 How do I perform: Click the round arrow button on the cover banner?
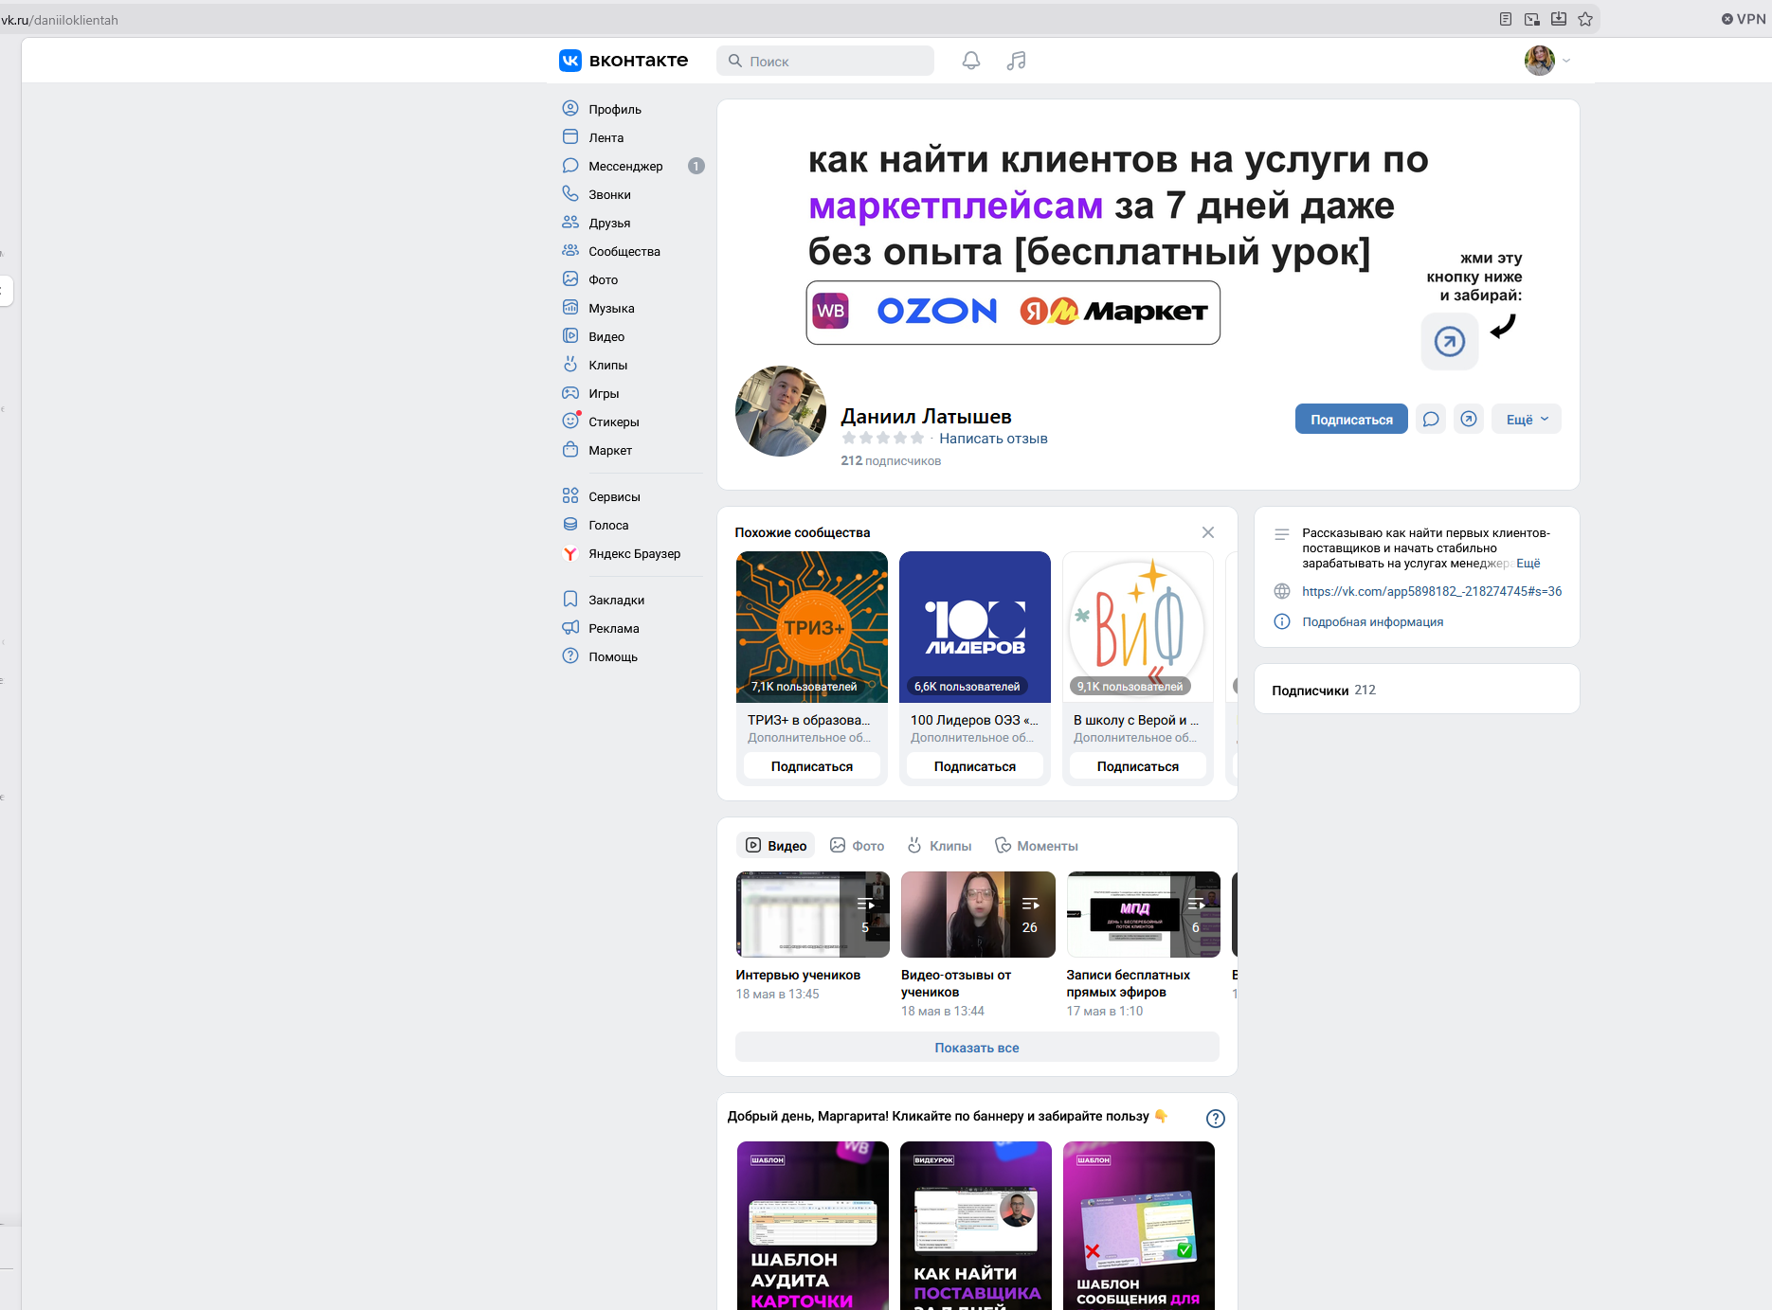[x=1450, y=341]
